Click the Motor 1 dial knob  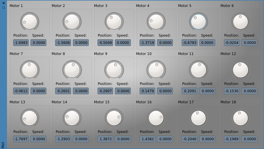coord(30,22)
